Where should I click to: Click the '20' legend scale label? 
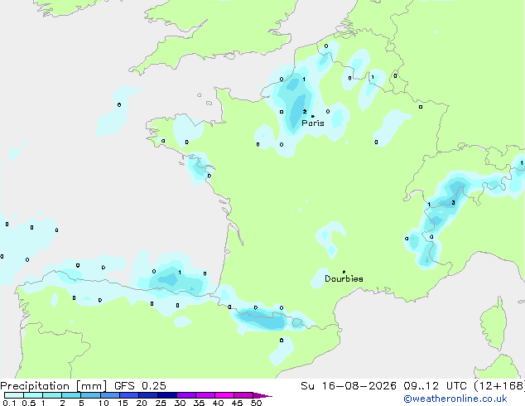coord(142,403)
